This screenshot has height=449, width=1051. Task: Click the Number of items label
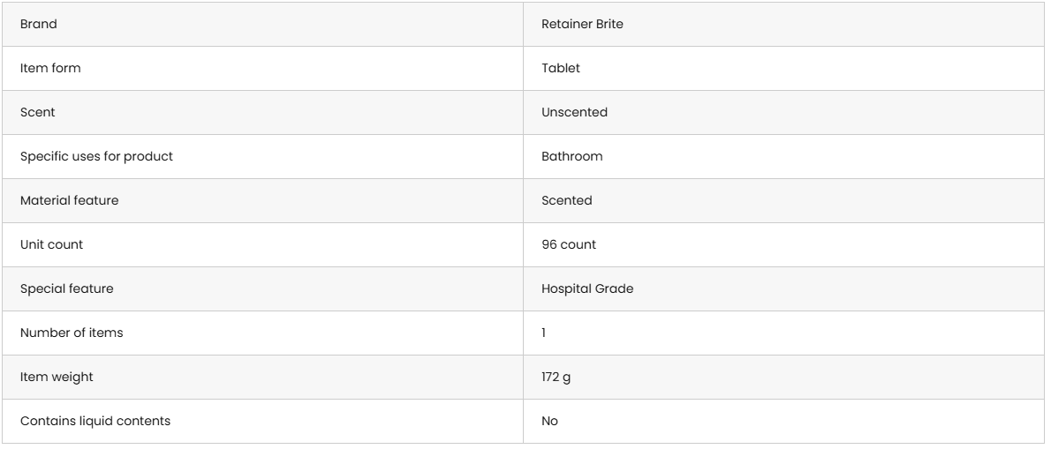[64, 333]
